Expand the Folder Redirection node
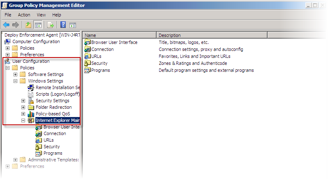Image resolution: width=328 pixels, height=179 pixels. 23,107
